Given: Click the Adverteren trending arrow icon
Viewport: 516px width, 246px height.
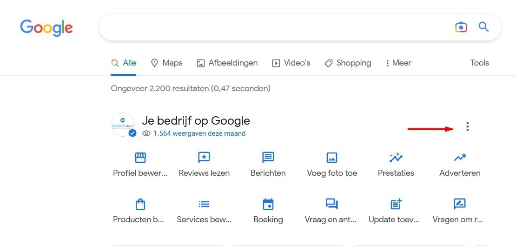Looking at the screenshot, I should (460, 158).
